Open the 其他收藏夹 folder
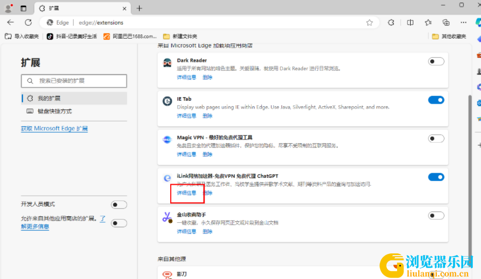Image resolution: width=481 pixels, height=279 pixels. pos(449,37)
